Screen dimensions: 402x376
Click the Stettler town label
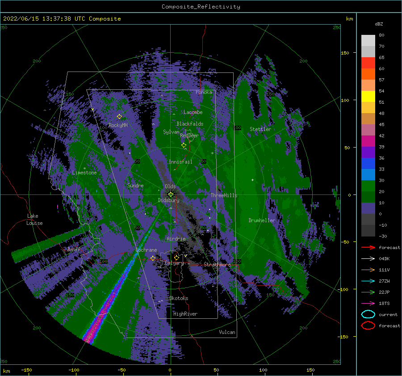(x=260, y=129)
